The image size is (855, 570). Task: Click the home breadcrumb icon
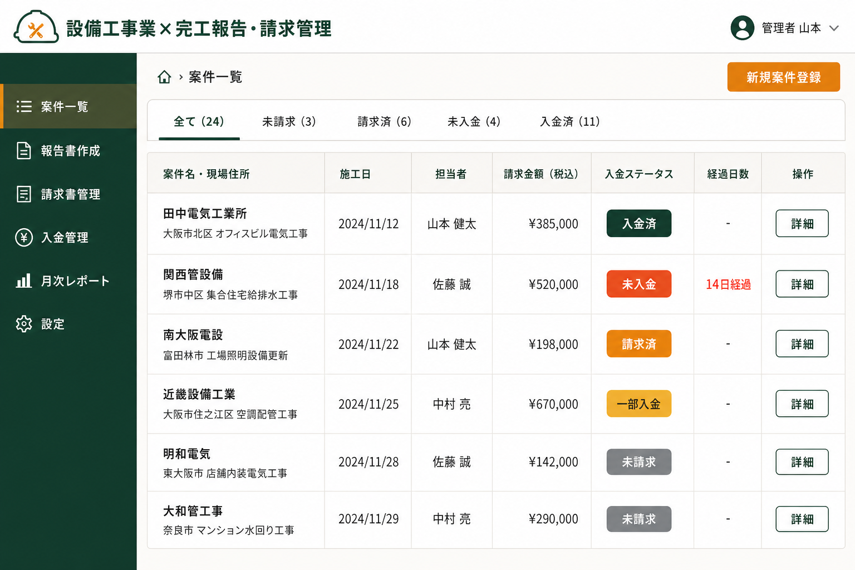tap(164, 77)
